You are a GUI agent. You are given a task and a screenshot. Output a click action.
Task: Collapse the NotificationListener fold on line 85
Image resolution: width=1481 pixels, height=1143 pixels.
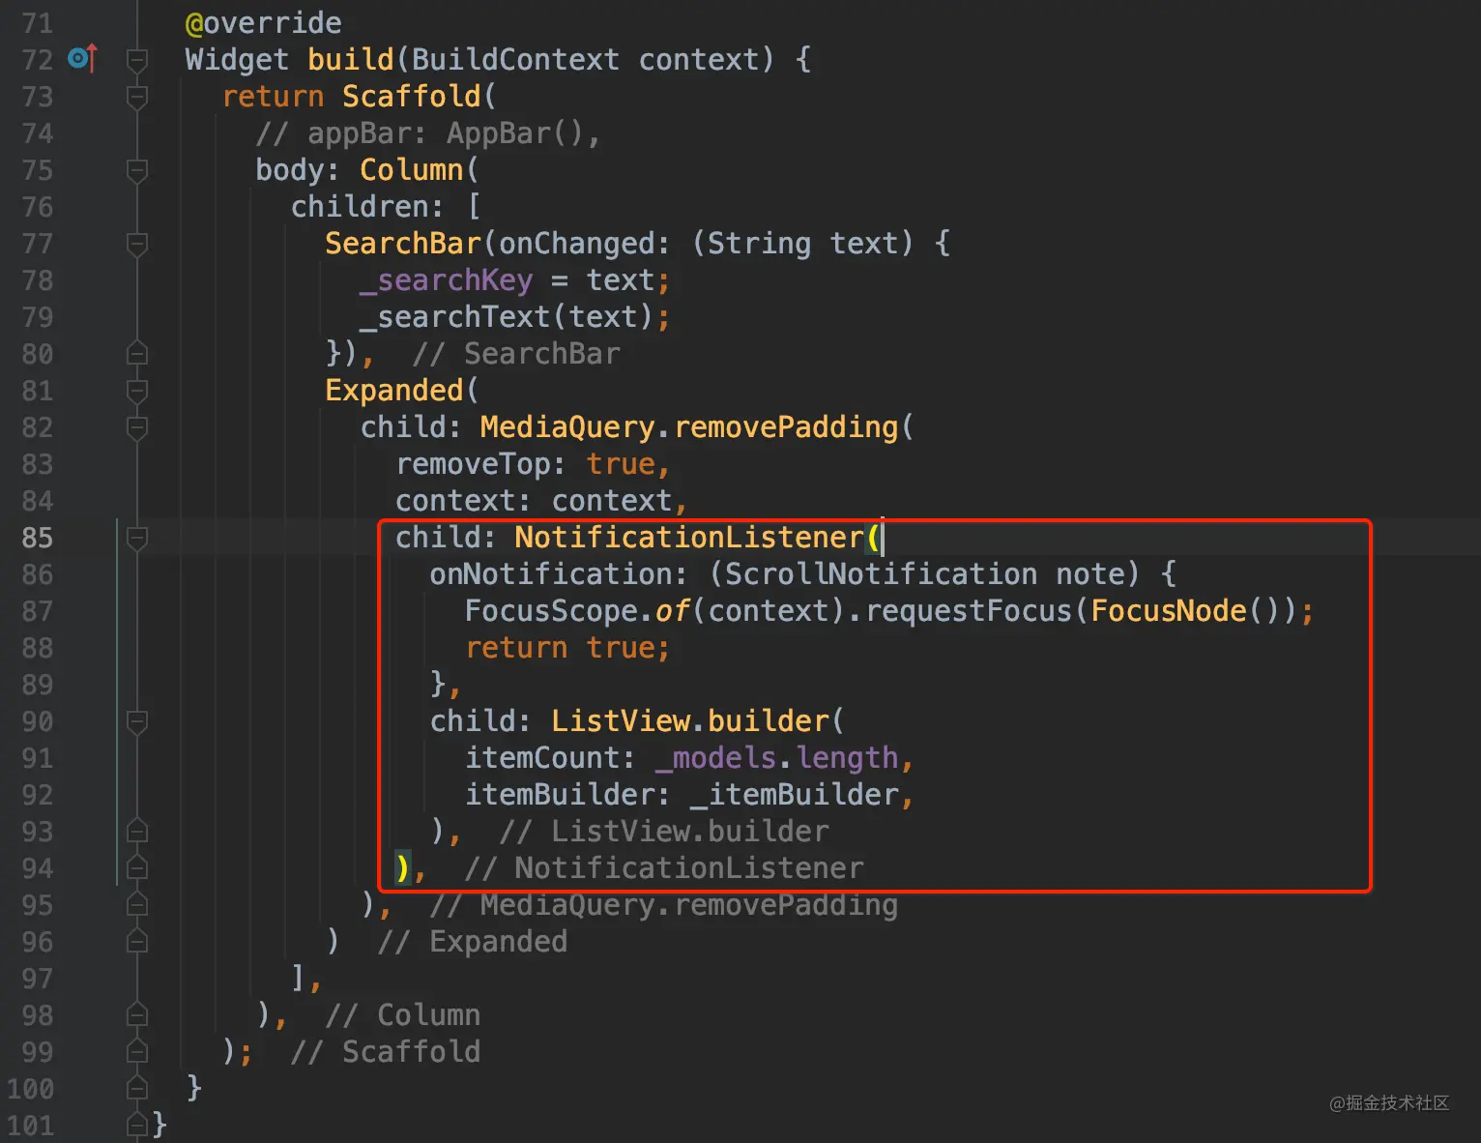coord(137,538)
